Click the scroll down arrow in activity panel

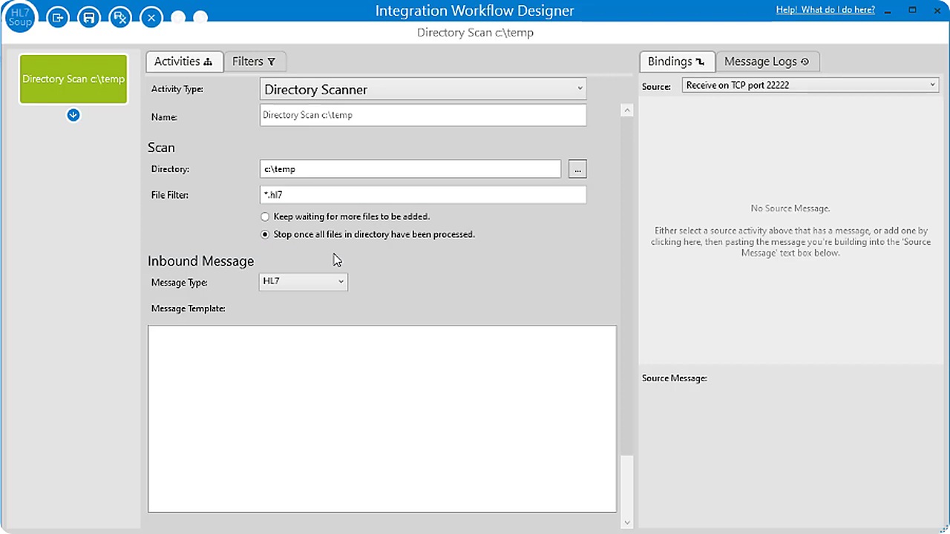(x=626, y=522)
